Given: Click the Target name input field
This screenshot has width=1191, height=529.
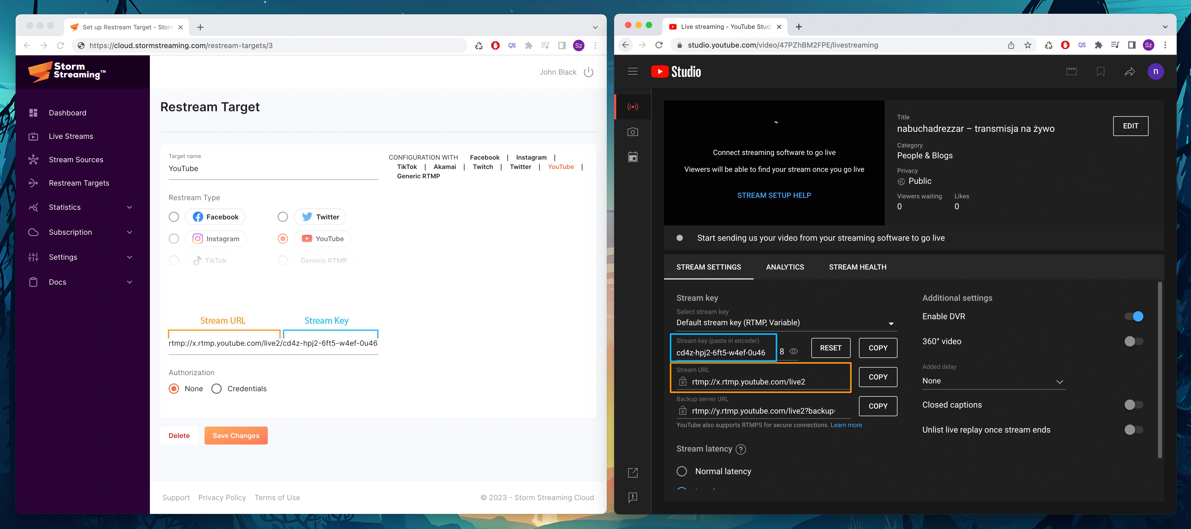Looking at the screenshot, I should click(273, 169).
